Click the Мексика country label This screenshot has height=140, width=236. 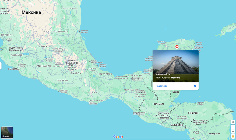[31, 12]
